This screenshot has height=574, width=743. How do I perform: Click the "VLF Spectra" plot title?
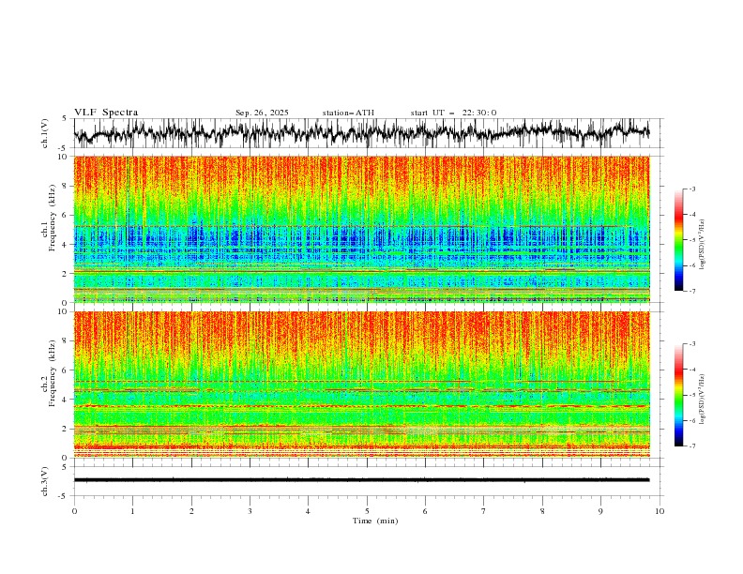[106, 113]
